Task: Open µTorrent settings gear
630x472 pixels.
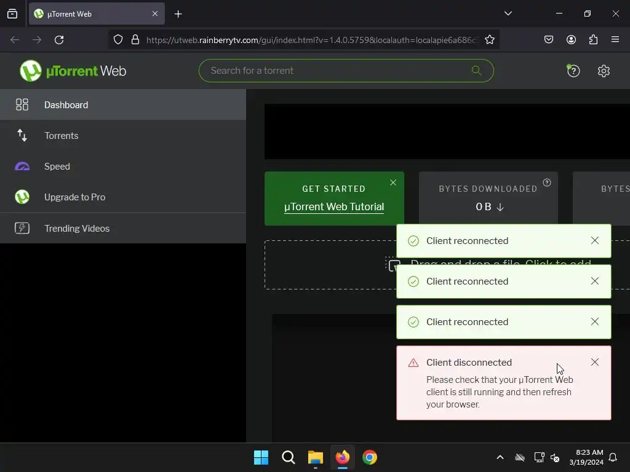Action: [604, 71]
